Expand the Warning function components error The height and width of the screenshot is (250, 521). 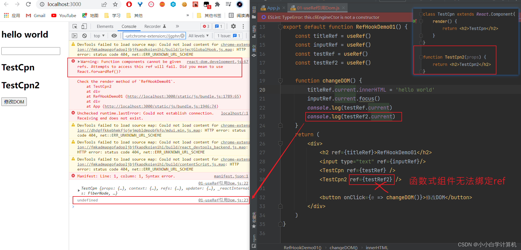[x=79, y=62]
